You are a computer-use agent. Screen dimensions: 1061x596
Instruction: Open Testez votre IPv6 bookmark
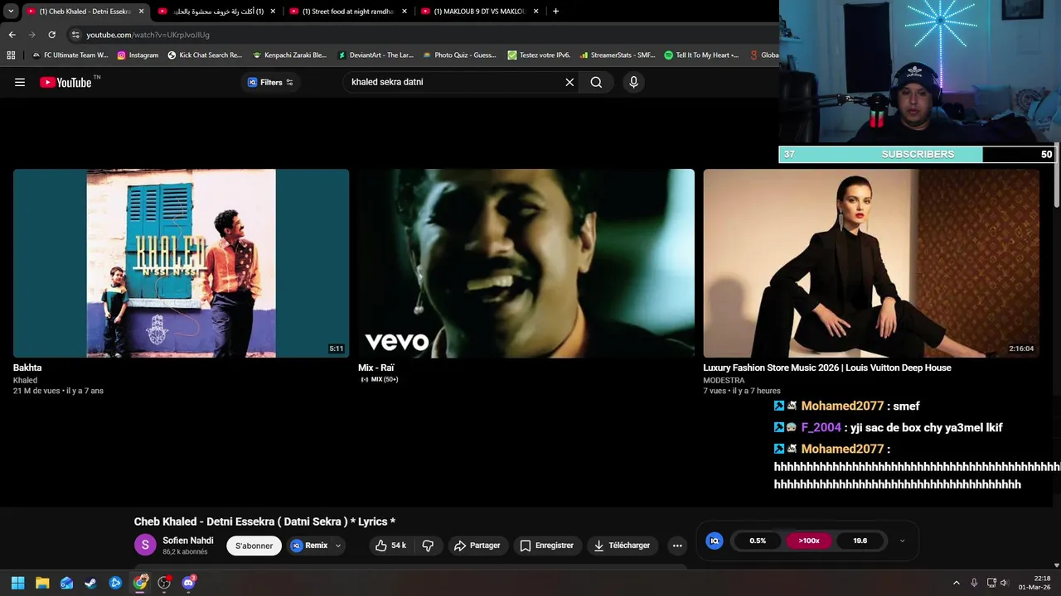coord(539,55)
